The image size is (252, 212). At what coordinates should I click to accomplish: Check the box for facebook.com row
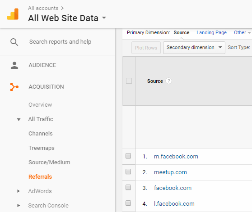pyautogui.click(x=128, y=187)
